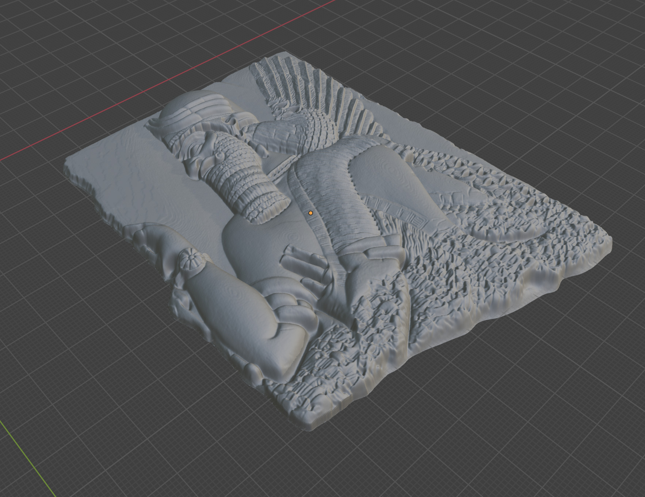This screenshot has height=497, width=645.
Task: Click the orange object origin dot
Action: pyautogui.click(x=310, y=213)
